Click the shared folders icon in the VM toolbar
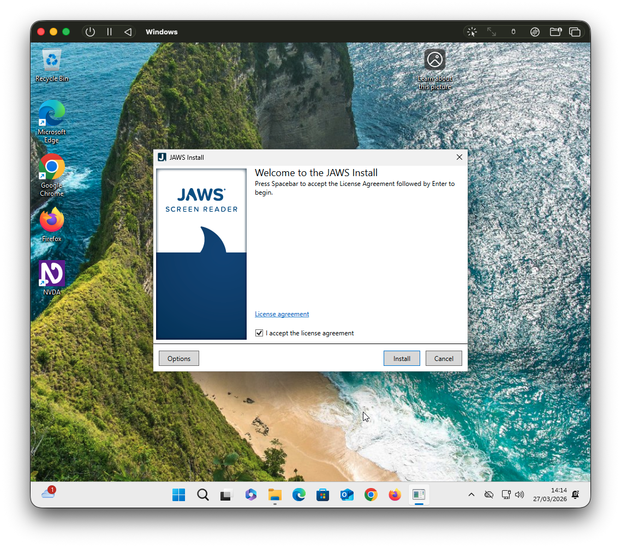This screenshot has height=548, width=621. pyautogui.click(x=555, y=32)
